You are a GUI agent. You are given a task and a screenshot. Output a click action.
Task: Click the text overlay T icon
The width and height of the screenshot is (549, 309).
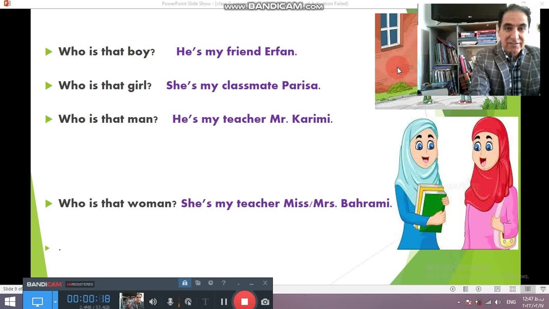(205, 302)
